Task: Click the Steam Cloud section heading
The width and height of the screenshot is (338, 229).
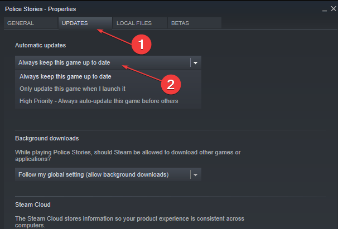Action: [x=33, y=204]
